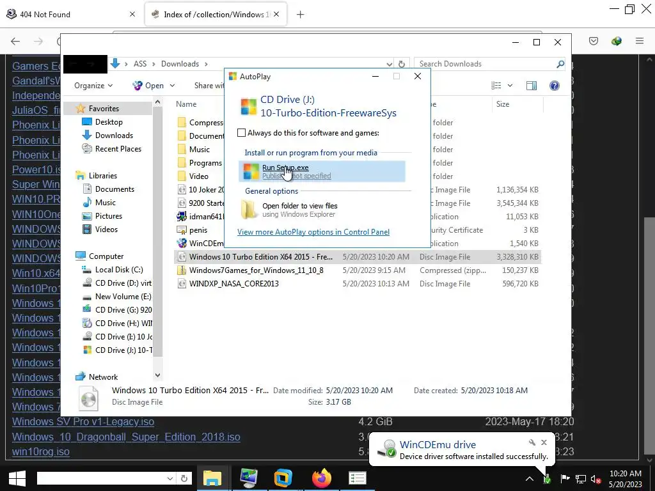655x491 pixels.
Task: Click the muted volume tray icon
Action: click(x=596, y=479)
